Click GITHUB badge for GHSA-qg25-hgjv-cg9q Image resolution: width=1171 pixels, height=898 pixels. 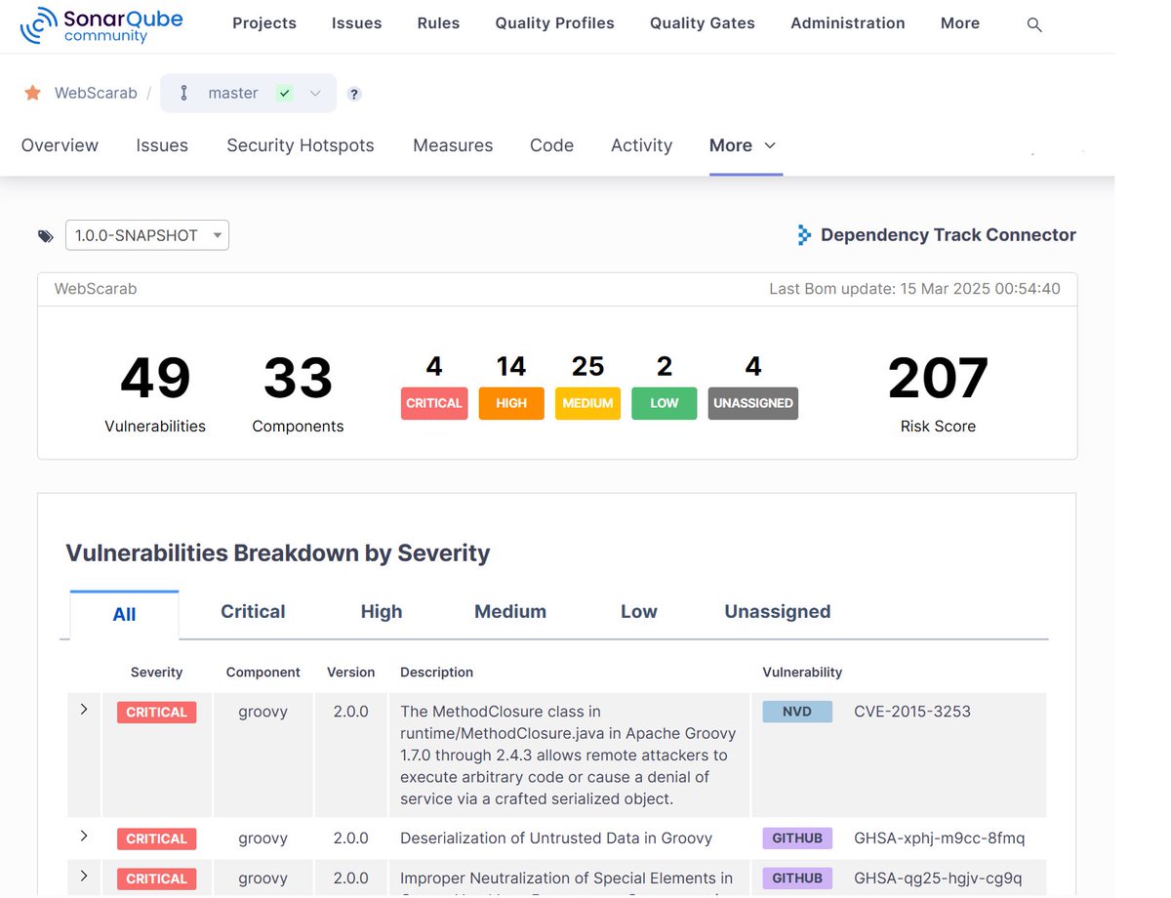coord(797,878)
